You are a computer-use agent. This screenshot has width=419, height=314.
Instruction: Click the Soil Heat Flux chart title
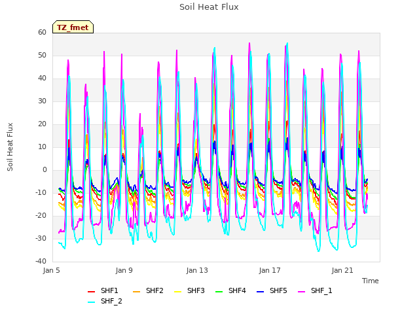209,7
